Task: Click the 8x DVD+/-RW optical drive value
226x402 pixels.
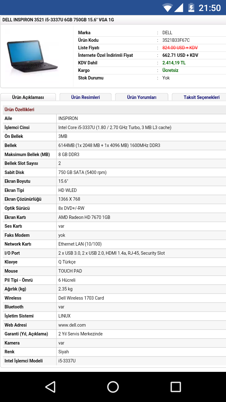Action: tap(71, 208)
